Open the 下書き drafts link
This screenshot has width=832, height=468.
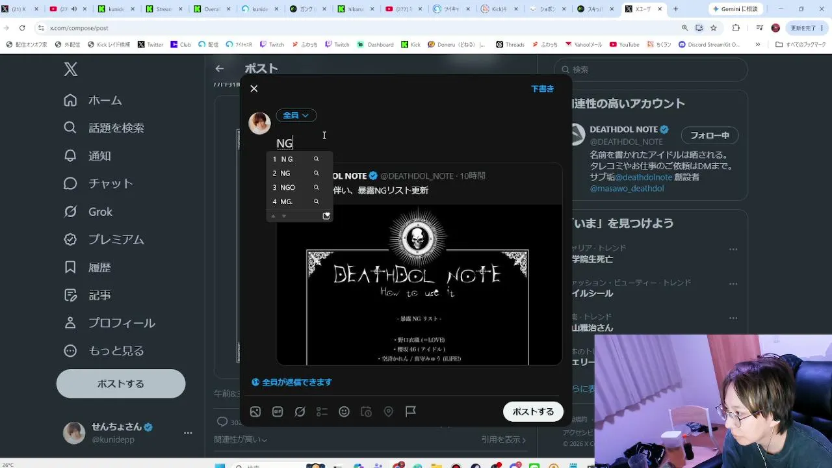(x=542, y=89)
